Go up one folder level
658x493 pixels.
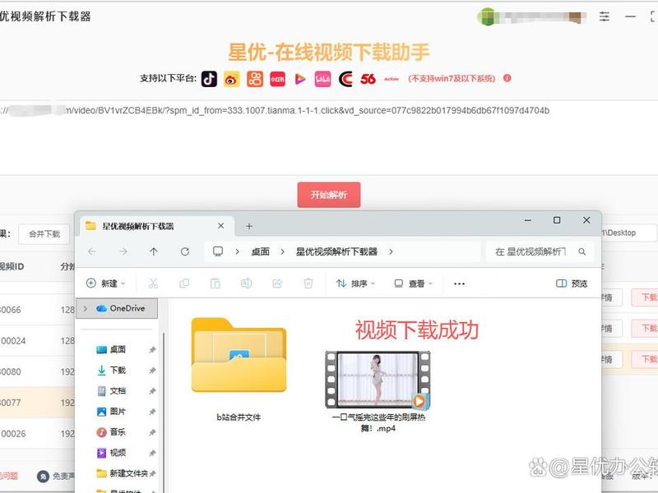tap(154, 251)
